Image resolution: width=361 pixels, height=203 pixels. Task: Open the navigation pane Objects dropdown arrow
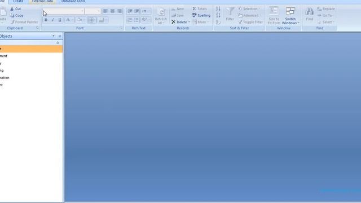click(x=54, y=36)
